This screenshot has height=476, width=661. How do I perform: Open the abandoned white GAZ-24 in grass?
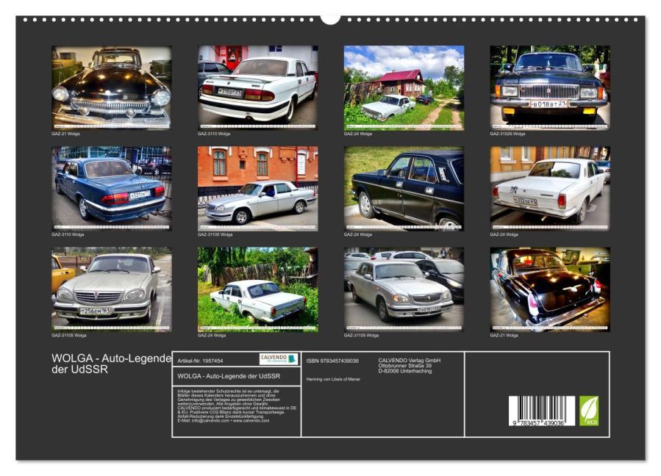(x=258, y=289)
